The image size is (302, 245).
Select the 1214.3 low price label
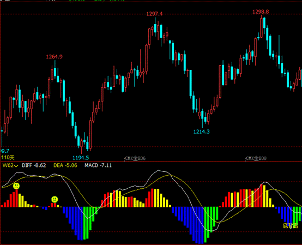202,132
